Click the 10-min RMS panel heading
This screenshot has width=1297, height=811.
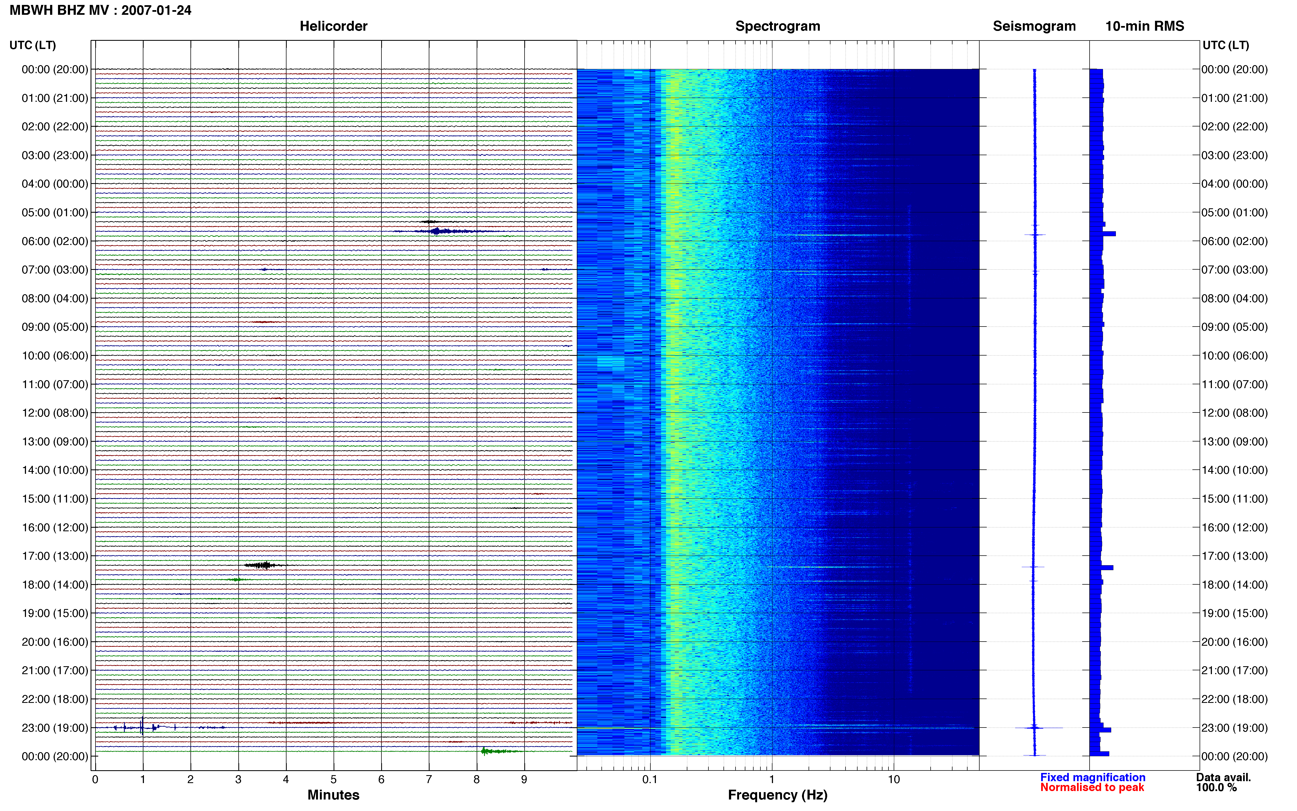(x=1144, y=26)
